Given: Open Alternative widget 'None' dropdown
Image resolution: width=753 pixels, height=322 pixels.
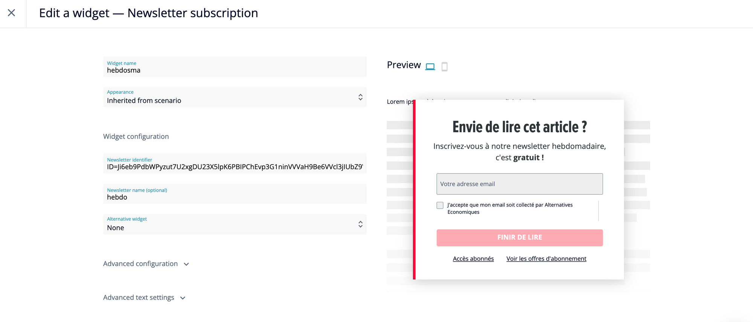Looking at the screenshot, I should click(235, 224).
